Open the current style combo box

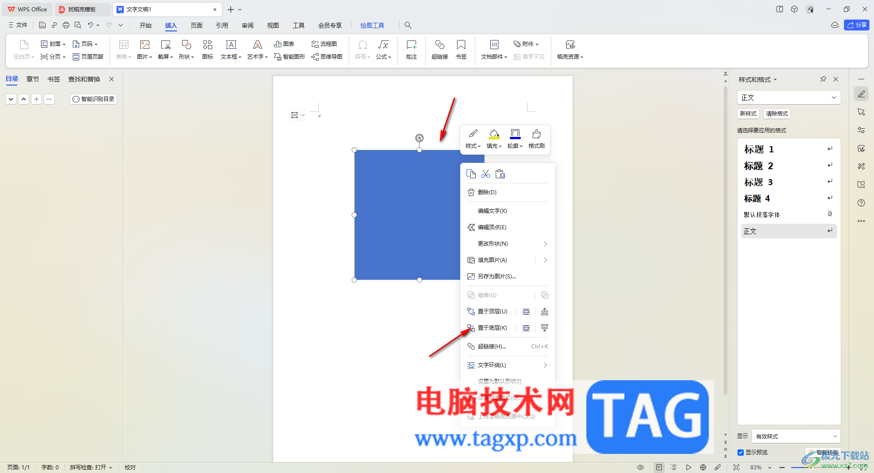(x=789, y=97)
